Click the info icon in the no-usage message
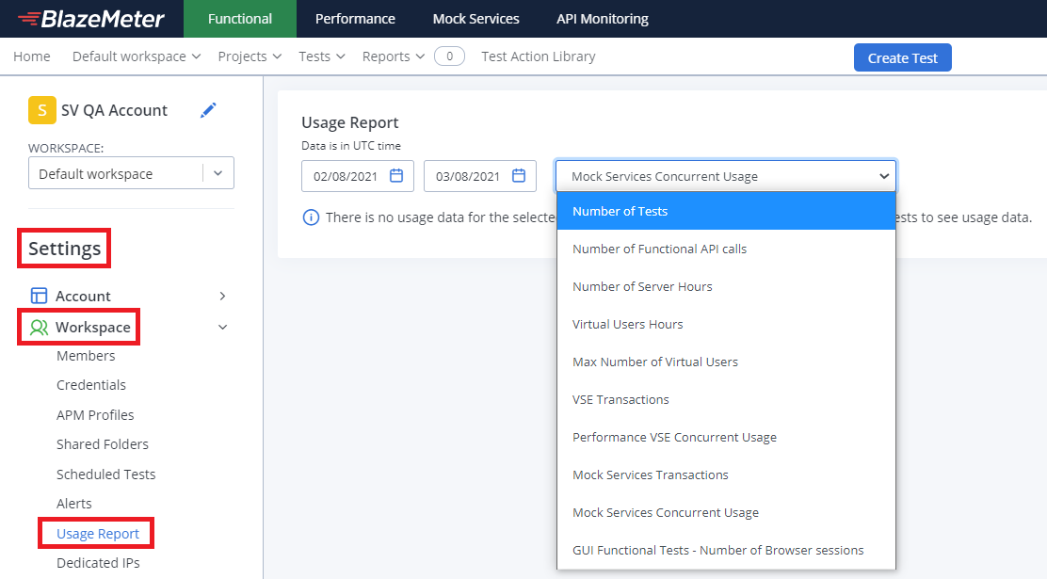This screenshot has width=1047, height=579. coord(311,217)
